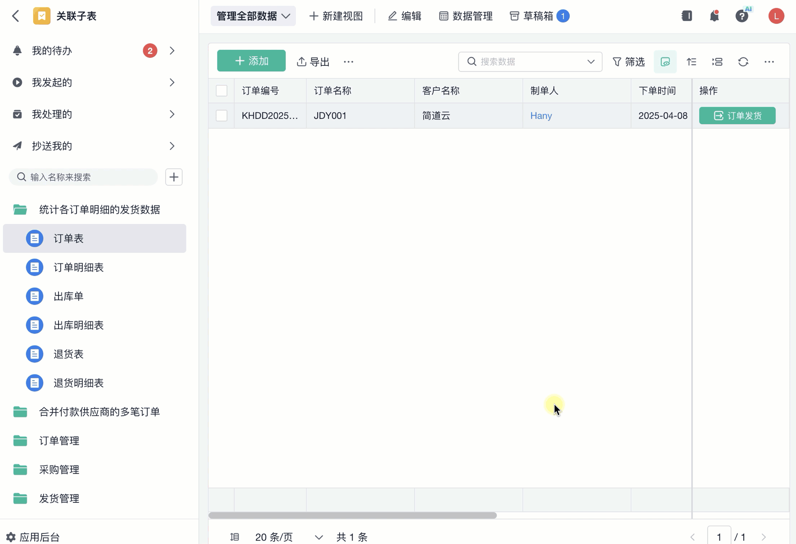The width and height of the screenshot is (796, 544).
Task: Toggle the green view display icon
Action: click(665, 62)
